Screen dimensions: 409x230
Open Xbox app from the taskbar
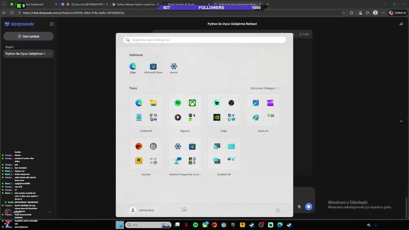(205, 225)
